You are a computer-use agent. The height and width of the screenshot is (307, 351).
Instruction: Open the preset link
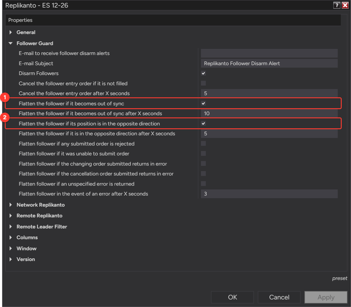pyautogui.click(x=340, y=278)
